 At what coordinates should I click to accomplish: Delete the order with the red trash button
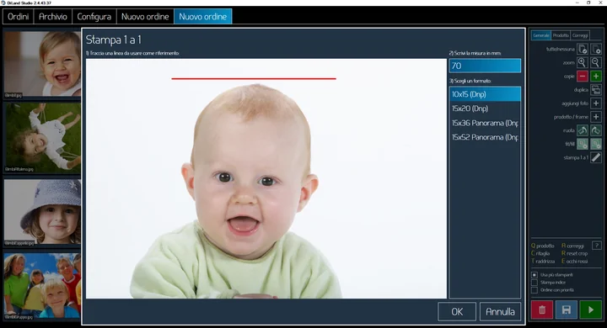point(542,309)
